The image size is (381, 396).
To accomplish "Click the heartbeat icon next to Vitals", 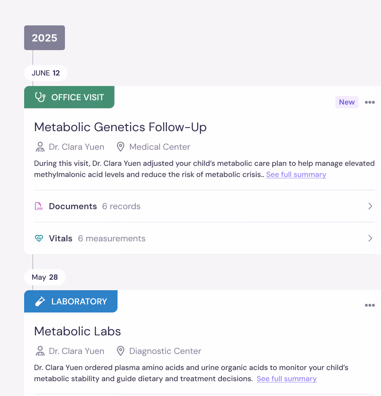I will 39,238.
